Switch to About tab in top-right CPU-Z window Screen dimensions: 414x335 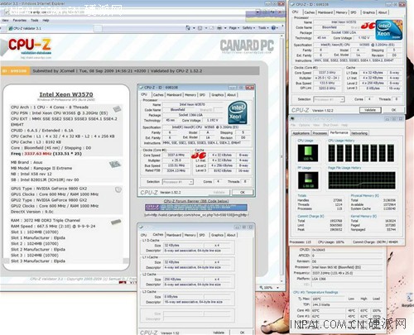click(x=383, y=12)
